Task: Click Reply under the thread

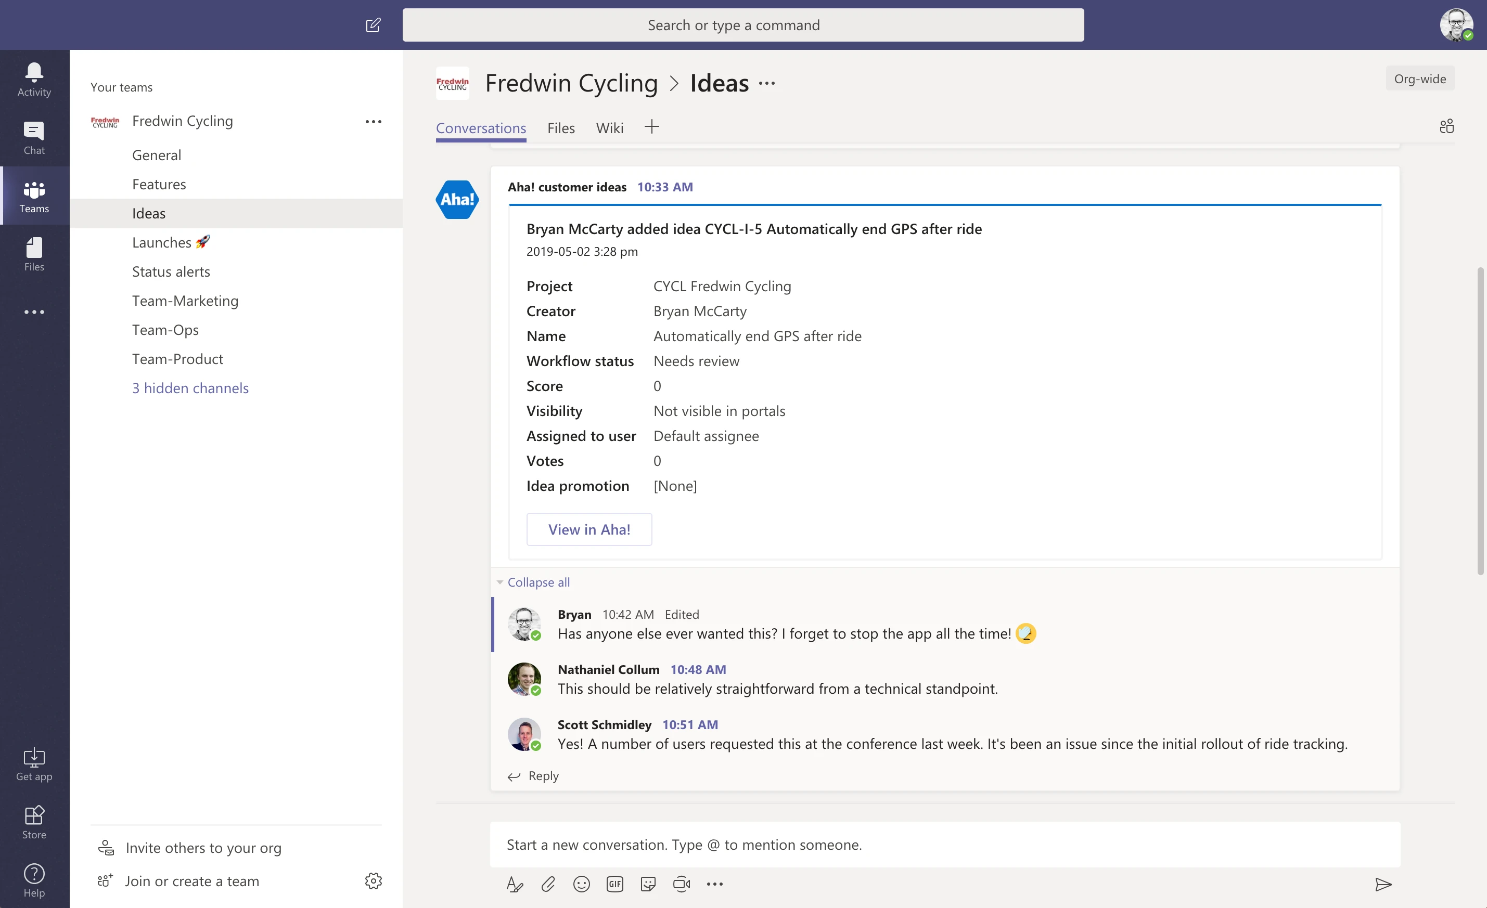Action: click(x=542, y=775)
